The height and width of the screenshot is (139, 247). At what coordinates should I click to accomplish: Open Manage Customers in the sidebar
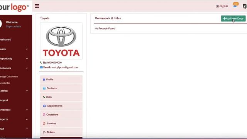point(9,76)
